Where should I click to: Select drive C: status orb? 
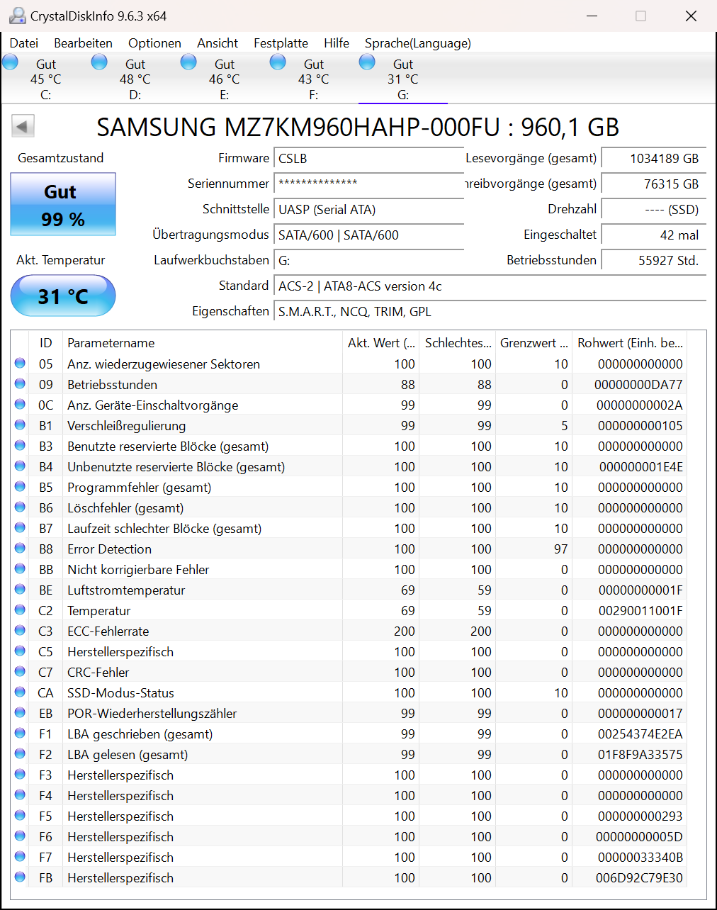11,62
